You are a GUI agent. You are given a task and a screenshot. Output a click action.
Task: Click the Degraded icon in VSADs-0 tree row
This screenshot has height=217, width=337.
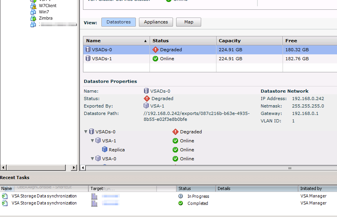(175, 132)
